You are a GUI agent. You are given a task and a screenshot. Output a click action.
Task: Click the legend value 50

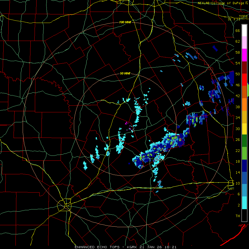[x=238, y=74]
